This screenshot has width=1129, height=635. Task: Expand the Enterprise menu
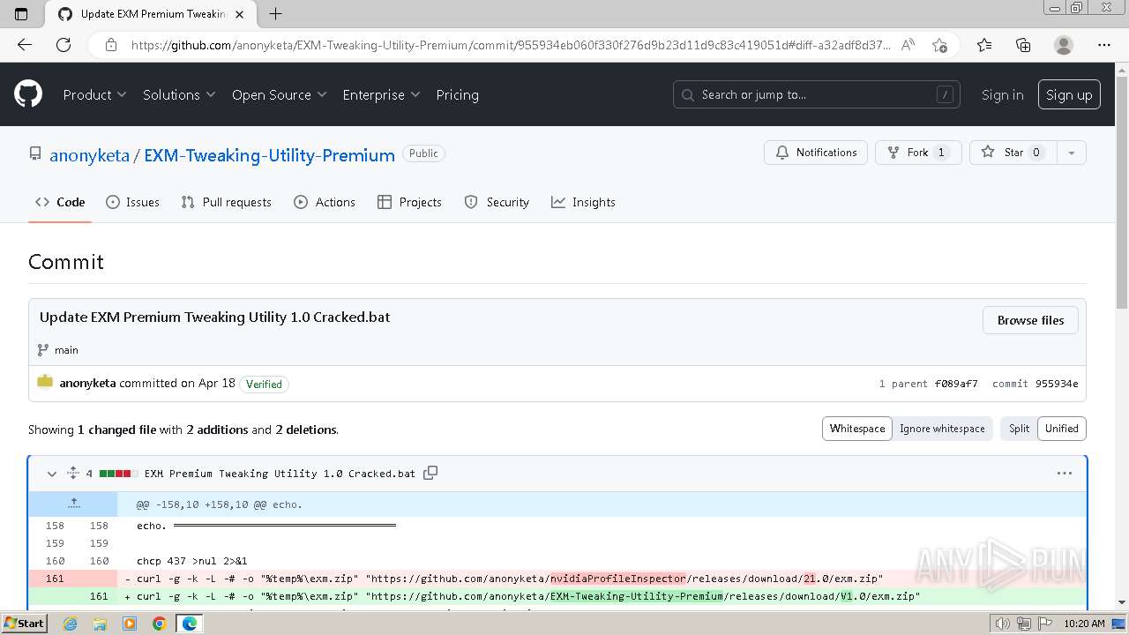(381, 94)
